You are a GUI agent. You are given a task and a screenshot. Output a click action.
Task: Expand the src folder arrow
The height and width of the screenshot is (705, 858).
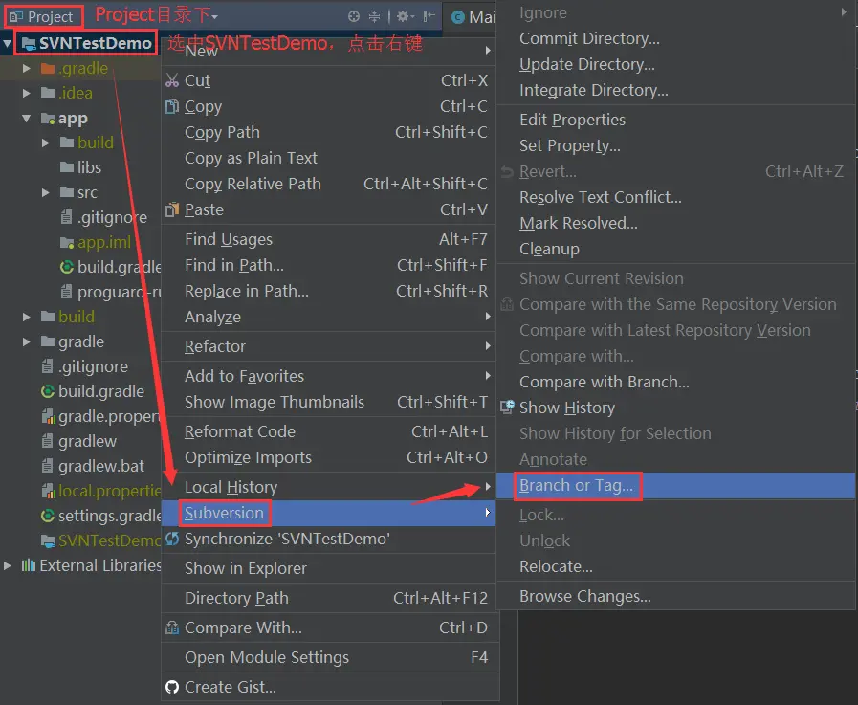[45, 192]
